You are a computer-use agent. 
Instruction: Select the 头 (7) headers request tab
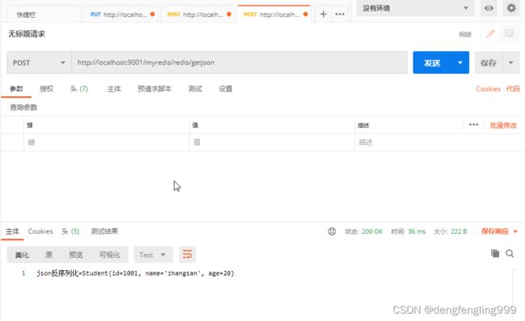[x=79, y=89]
